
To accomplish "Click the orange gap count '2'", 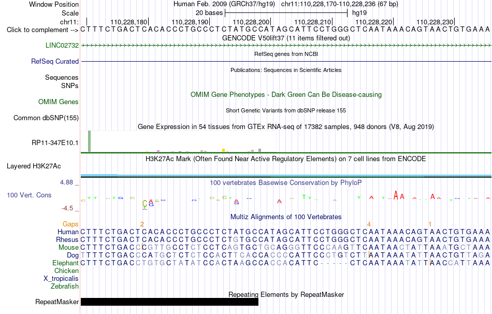I will [142, 224].
